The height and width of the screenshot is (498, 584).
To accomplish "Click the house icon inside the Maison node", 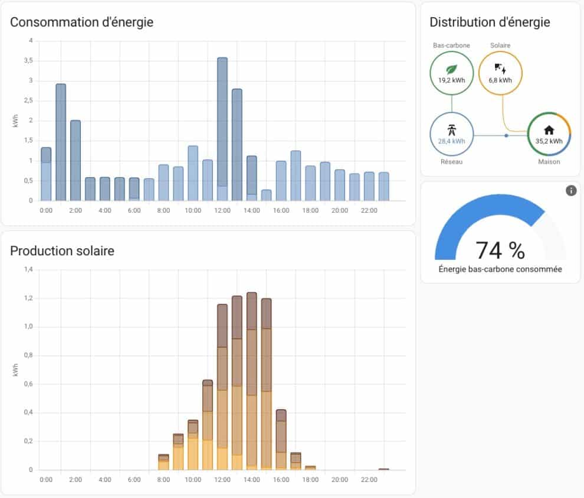I will 549,129.
